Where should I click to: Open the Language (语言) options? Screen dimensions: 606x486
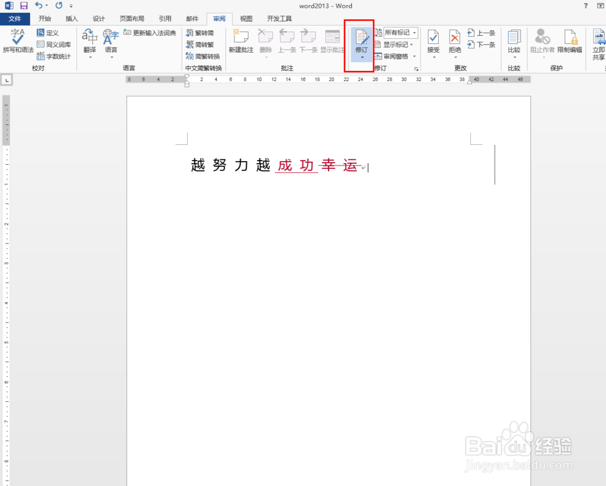pos(111,42)
